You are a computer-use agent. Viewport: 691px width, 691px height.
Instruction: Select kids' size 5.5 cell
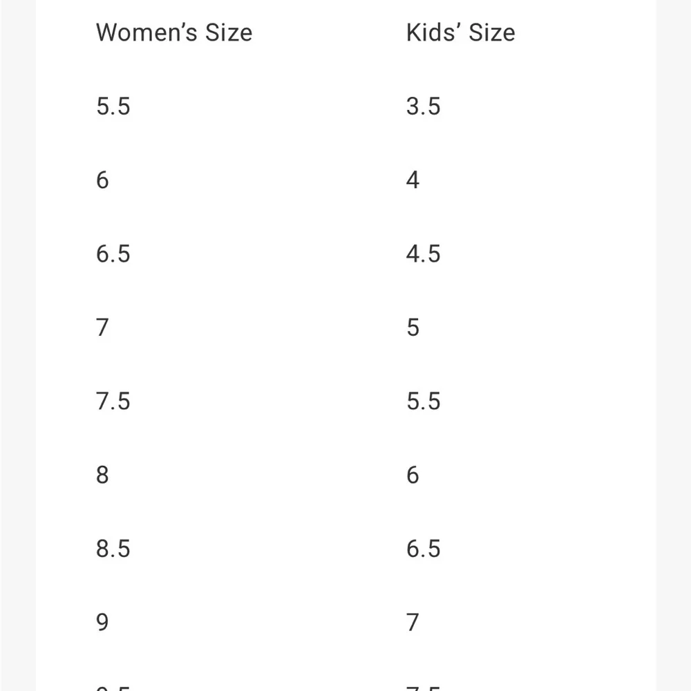coord(423,401)
